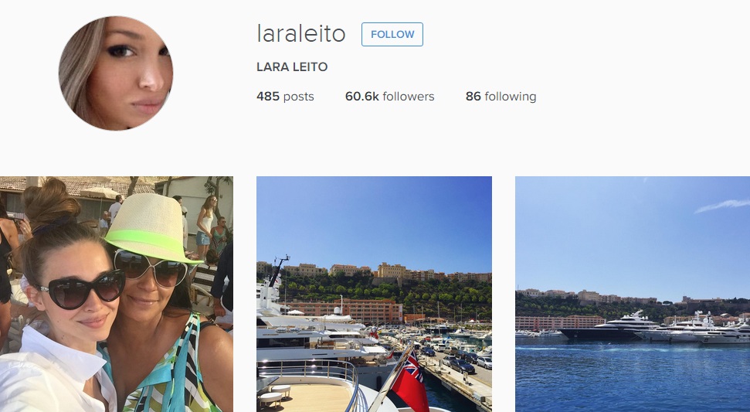
Task: Click the laraleito username heading
Action: pyautogui.click(x=301, y=33)
